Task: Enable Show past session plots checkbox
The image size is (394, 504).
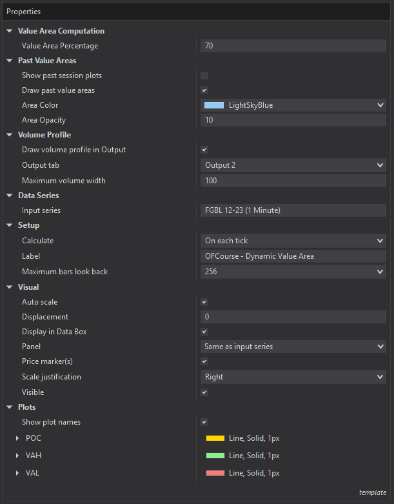Action: (x=204, y=76)
